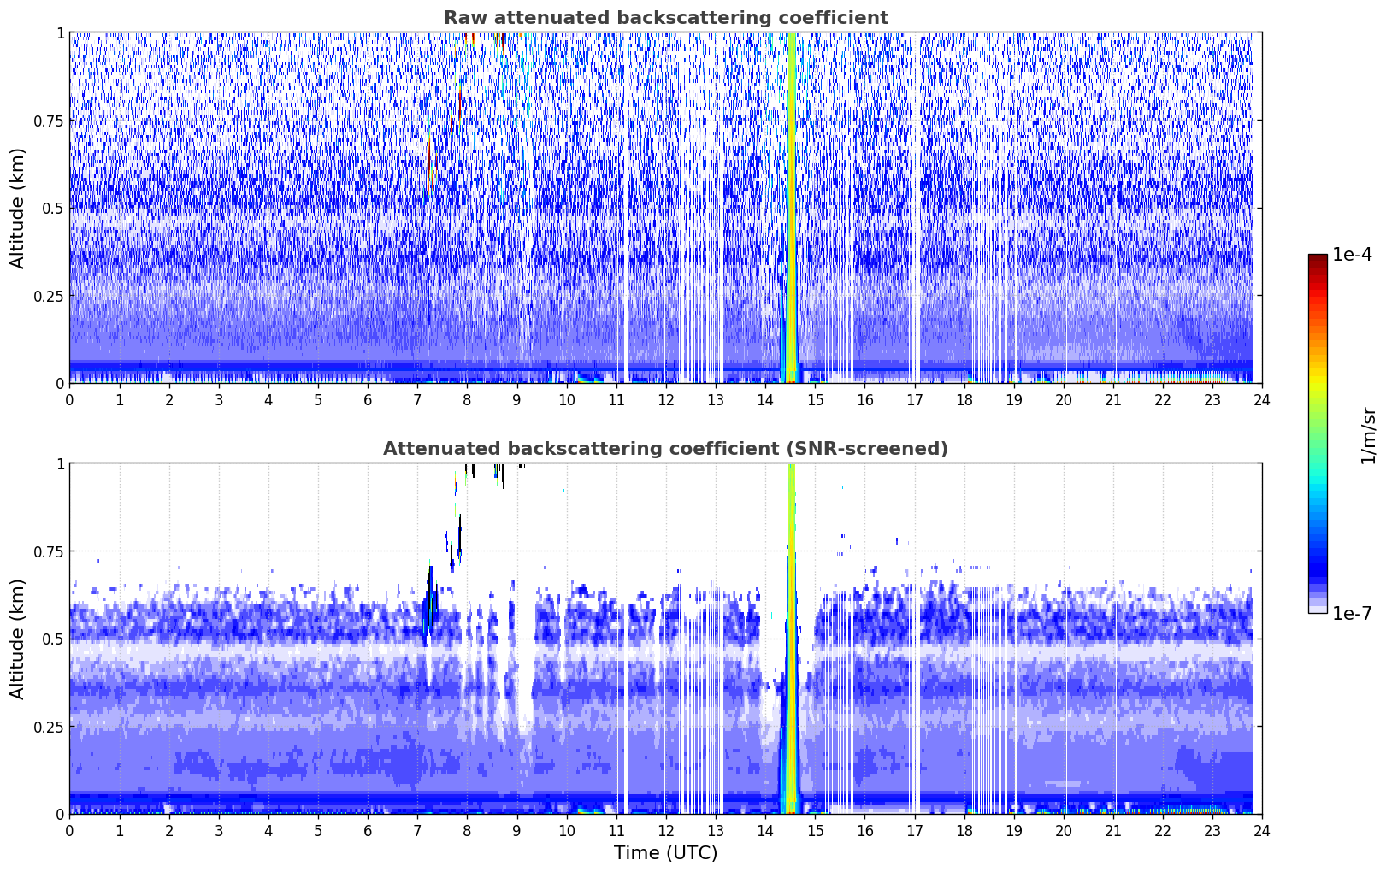Click the 'Attenuated backscattering coefficient (SNR-screened)' title

[x=665, y=449]
